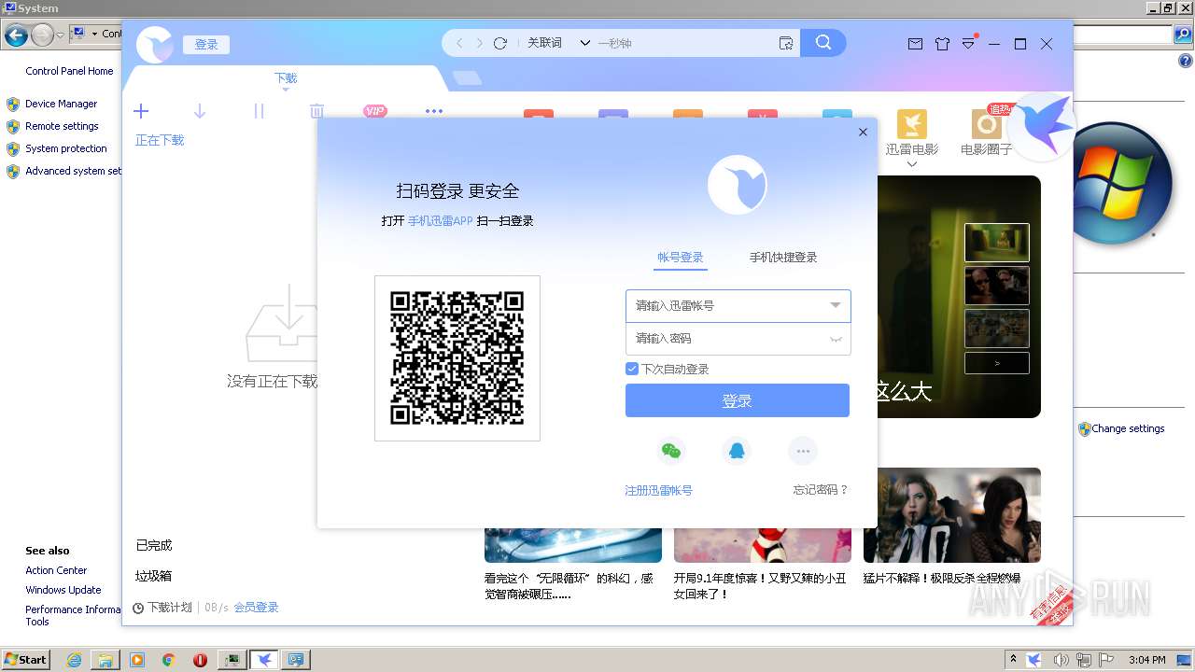1195x672 pixels.
Task: Toggle password visibility eye icon
Action: click(x=836, y=339)
